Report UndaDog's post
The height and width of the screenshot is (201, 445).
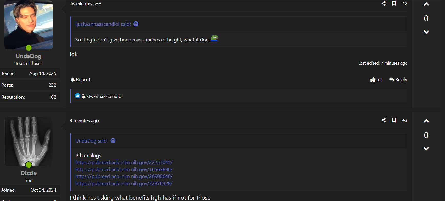pos(81,79)
